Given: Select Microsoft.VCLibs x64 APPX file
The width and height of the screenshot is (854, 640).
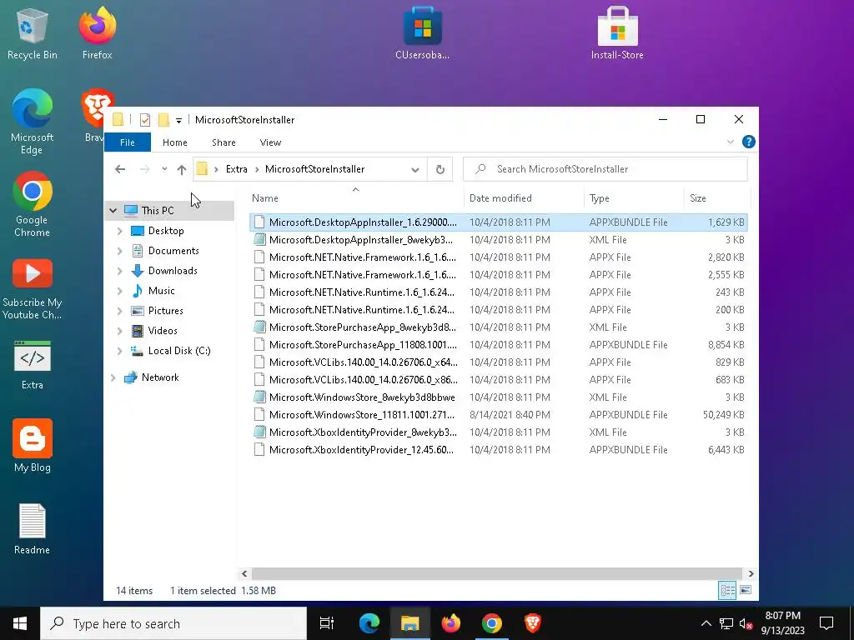Looking at the screenshot, I should click(x=499, y=362).
